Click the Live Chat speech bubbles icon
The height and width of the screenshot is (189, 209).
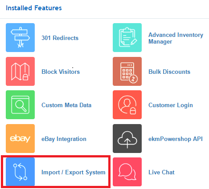(x=127, y=172)
